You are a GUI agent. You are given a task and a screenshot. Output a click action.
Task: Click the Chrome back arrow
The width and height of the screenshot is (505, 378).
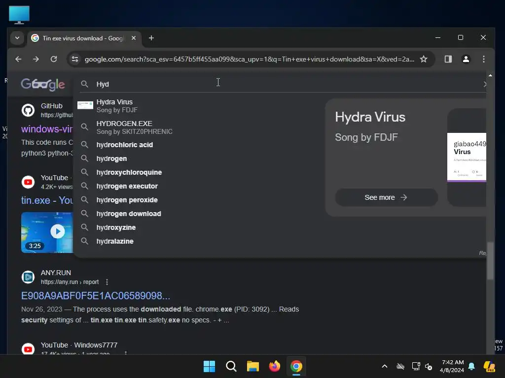coord(18,59)
